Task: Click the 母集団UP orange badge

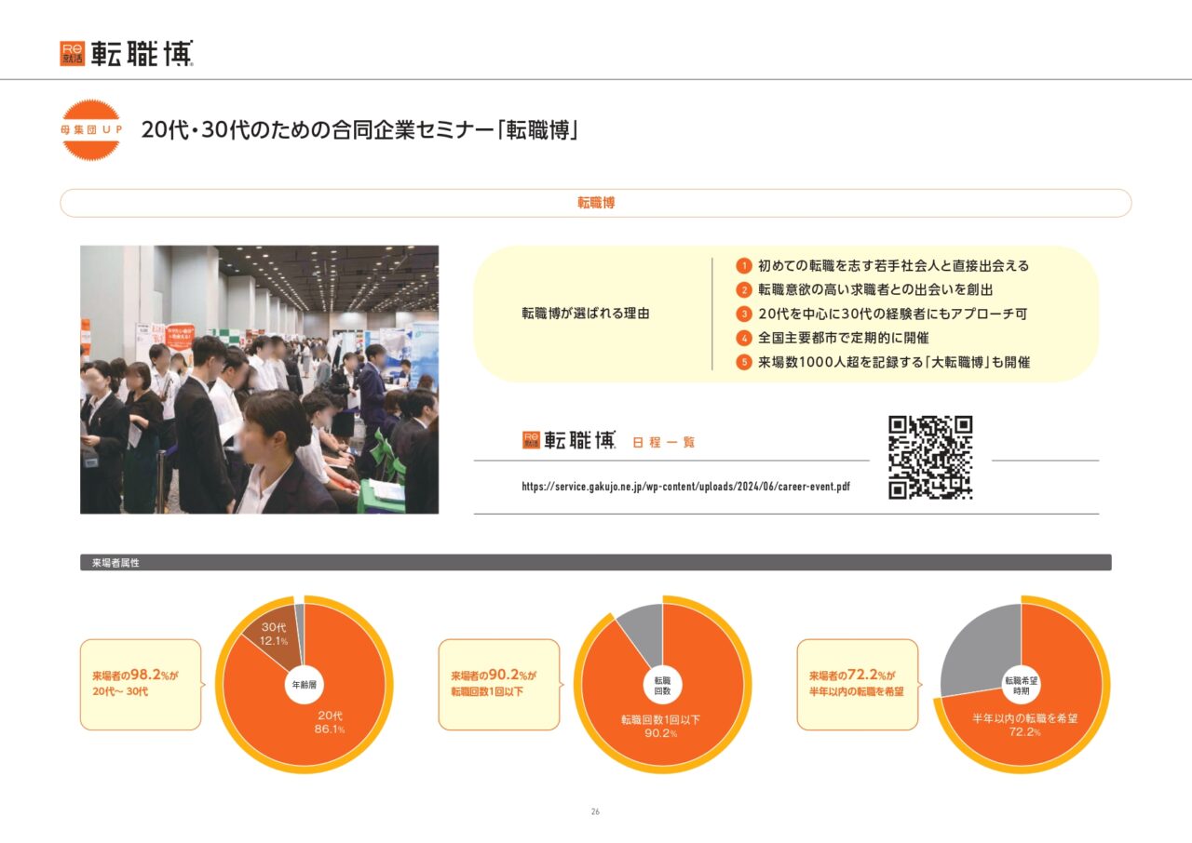Action: pyautogui.click(x=91, y=129)
